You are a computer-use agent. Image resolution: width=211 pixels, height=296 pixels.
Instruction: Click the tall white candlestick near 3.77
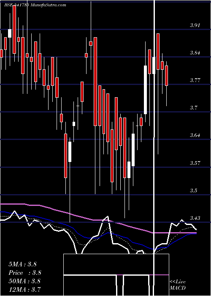(146, 90)
